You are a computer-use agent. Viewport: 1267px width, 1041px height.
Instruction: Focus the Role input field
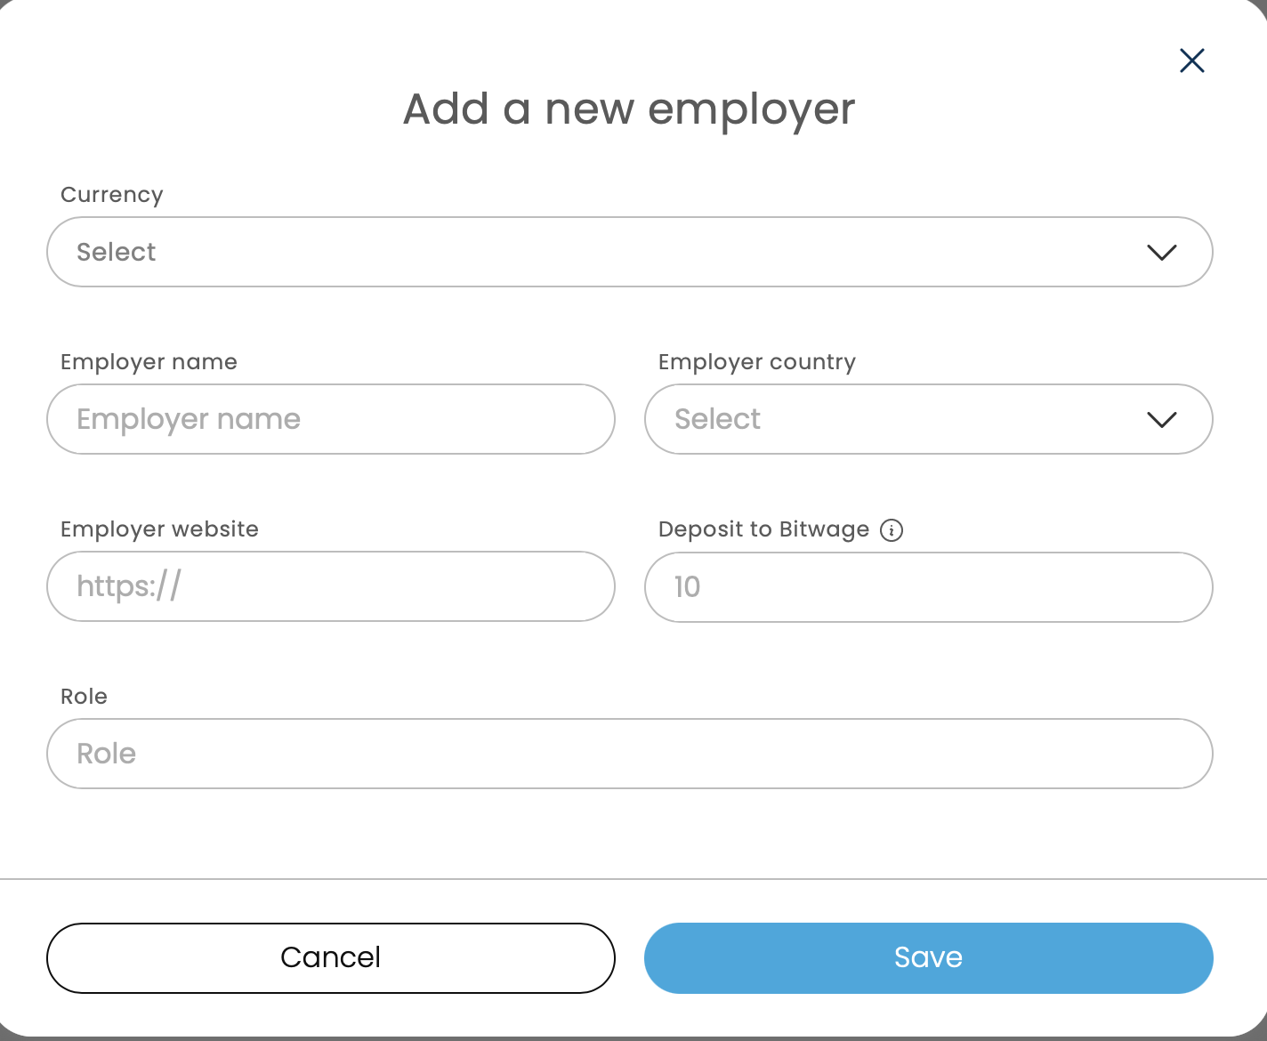tap(629, 754)
